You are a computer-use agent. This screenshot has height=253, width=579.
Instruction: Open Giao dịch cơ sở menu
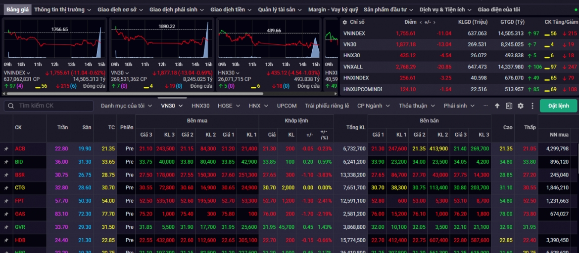point(120,9)
